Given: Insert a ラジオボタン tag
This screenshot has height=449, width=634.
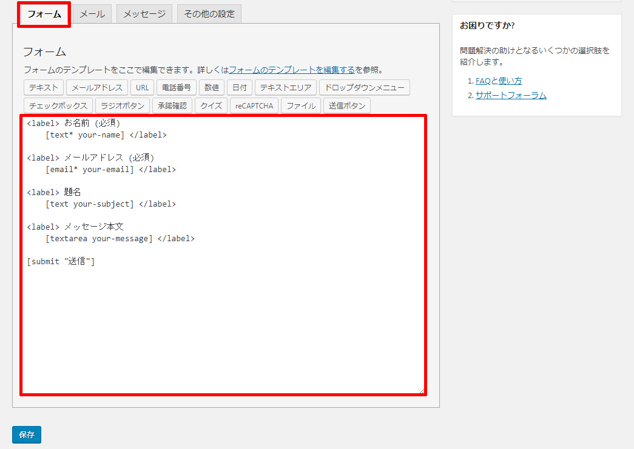Looking at the screenshot, I should point(123,105).
